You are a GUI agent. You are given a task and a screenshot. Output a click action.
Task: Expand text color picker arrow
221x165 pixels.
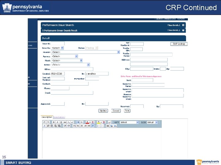click(90, 122)
